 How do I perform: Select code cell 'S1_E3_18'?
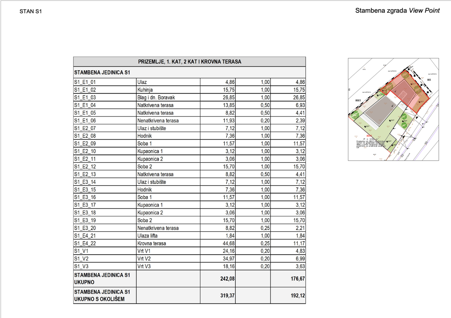[x=105, y=212]
